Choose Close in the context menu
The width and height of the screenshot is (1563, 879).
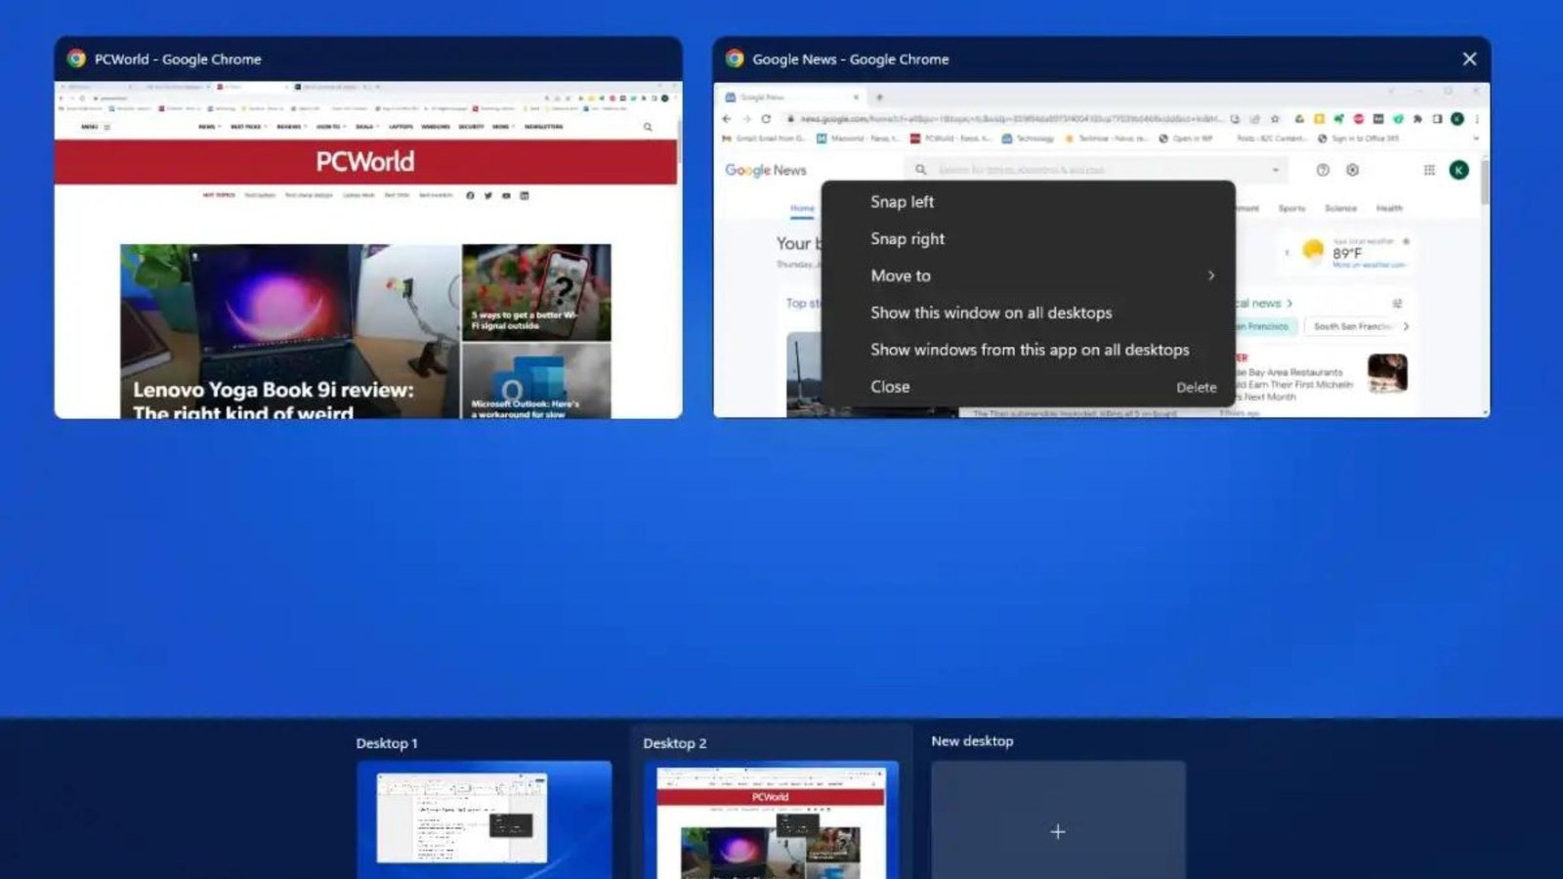tap(1029, 388)
